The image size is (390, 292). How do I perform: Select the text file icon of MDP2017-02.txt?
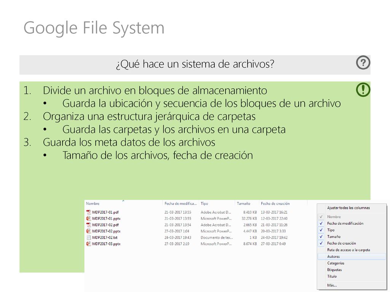tap(88, 237)
